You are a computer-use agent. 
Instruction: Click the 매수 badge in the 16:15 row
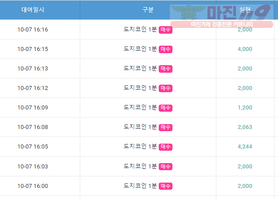[165, 49]
